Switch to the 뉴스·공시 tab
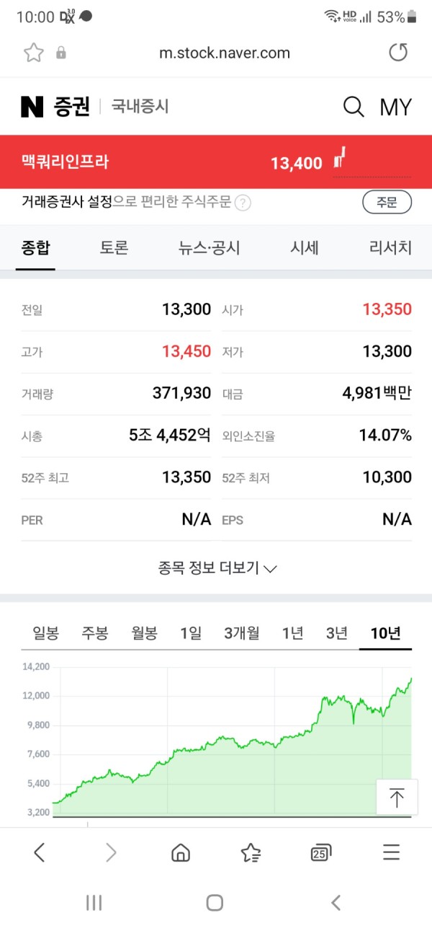Viewport: 432px width, 928px height. tap(210, 248)
